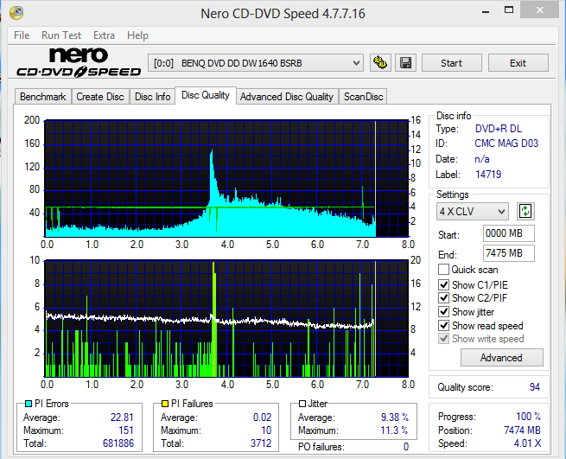Open the BENQ DVD drive selection dropdown

point(256,63)
